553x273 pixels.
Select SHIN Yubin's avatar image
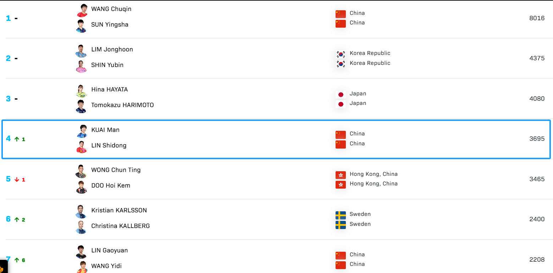81,66
